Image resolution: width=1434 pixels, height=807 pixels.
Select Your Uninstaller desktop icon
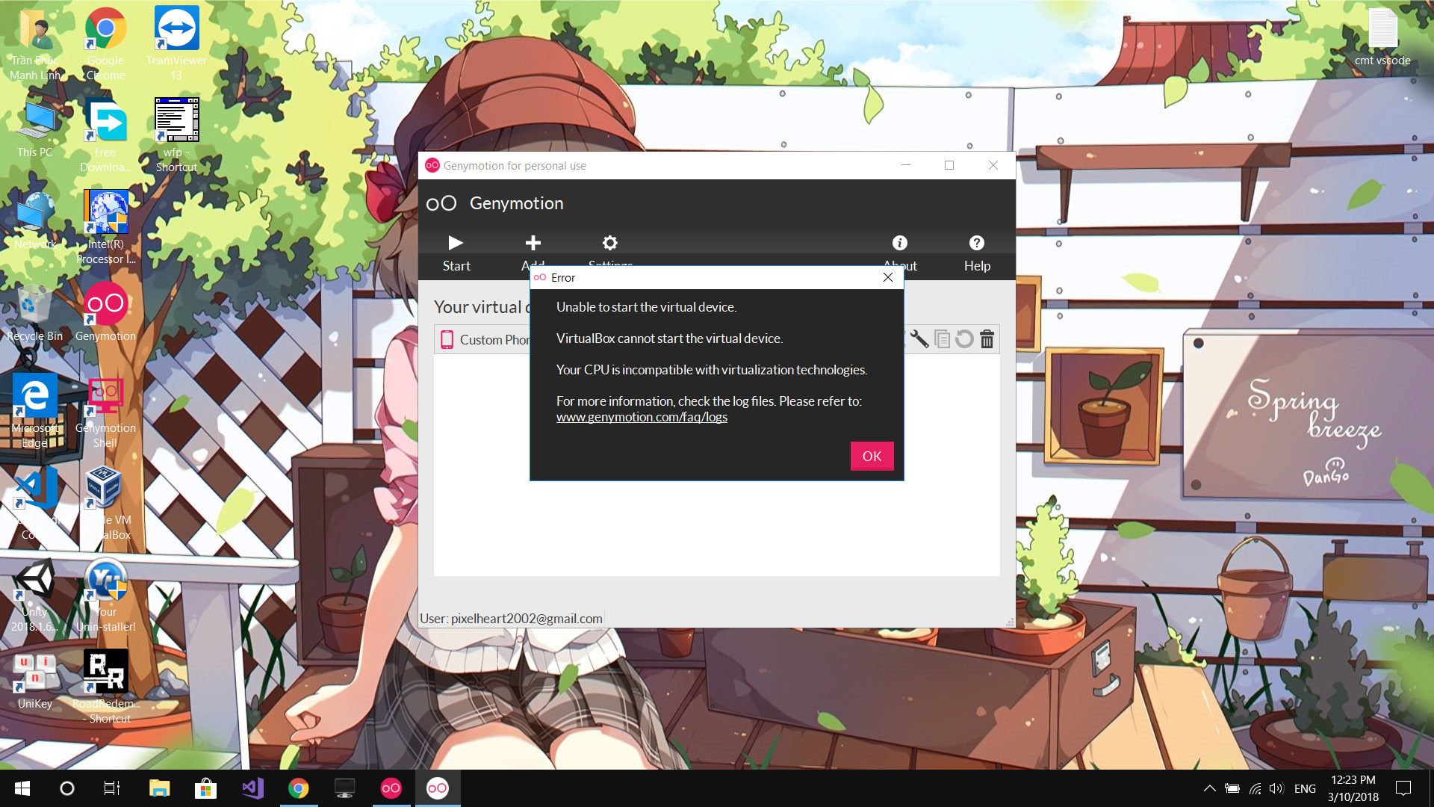[x=105, y=596]
